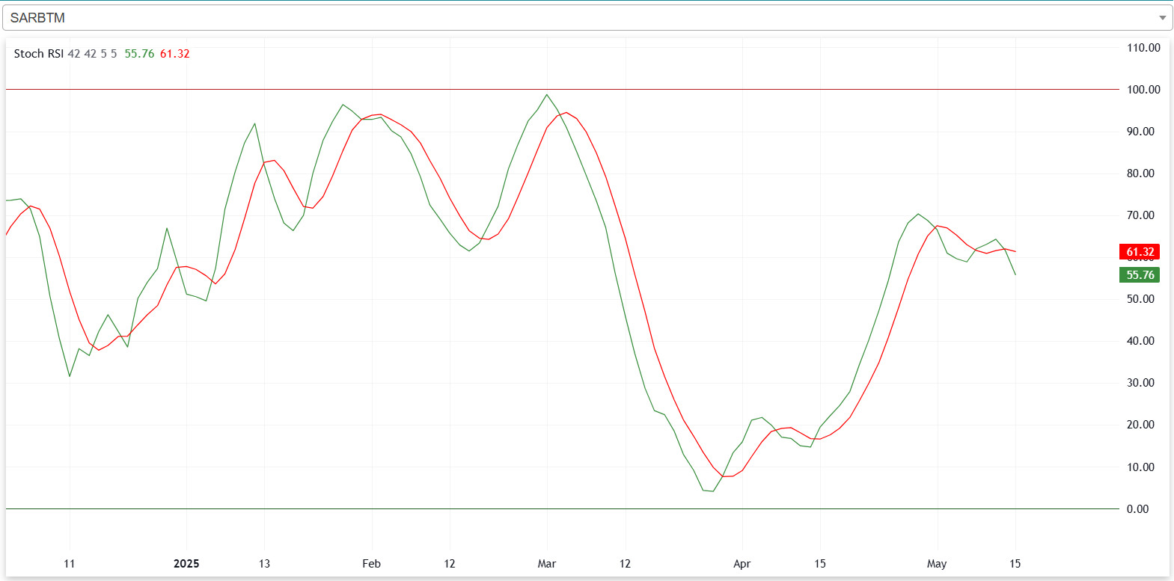The height and width of the screenshot is (581, 1174).
Task: Click the 70.00 axis label
Action: coord(1140,215)
